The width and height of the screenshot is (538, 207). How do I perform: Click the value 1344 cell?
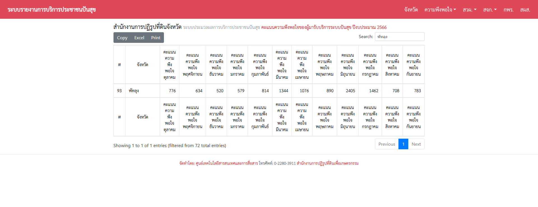[282, 91]
